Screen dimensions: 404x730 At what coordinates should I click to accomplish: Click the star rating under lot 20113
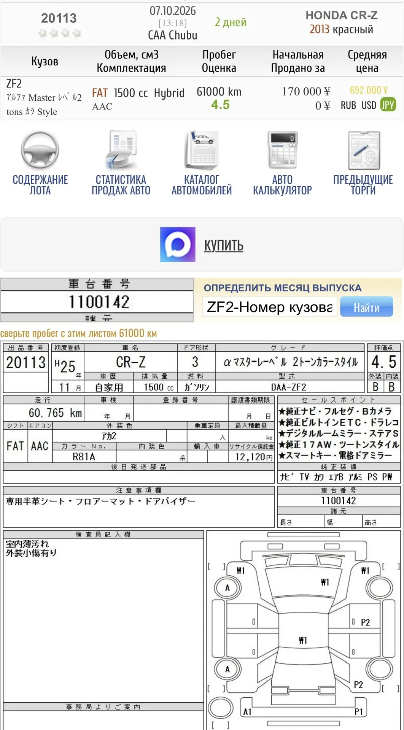pos(59,33)
